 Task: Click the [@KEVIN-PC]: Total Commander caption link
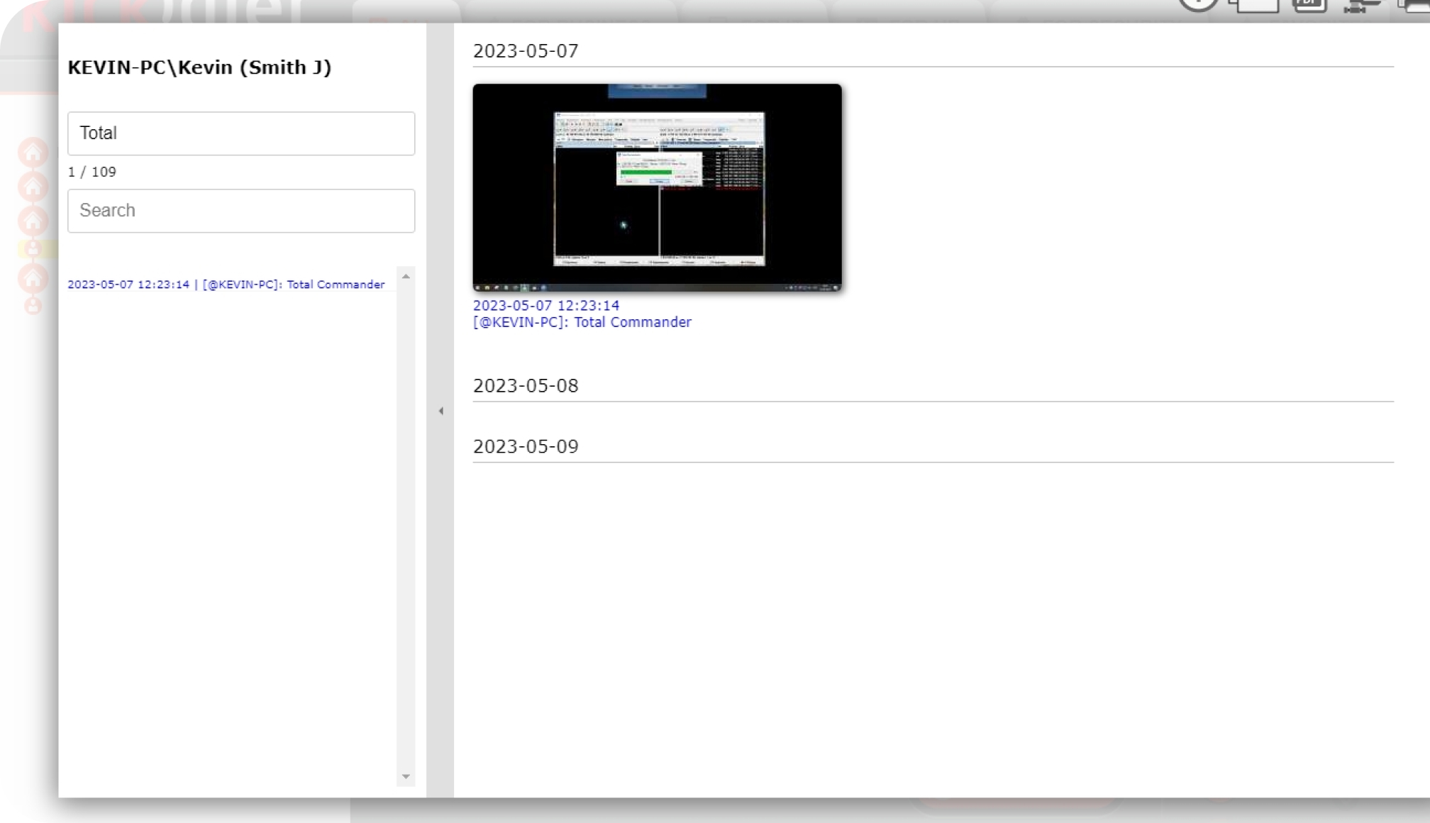[582, 322]
